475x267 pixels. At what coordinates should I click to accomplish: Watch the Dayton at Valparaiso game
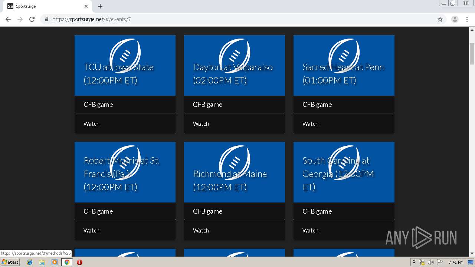click(x=201, y=124)
